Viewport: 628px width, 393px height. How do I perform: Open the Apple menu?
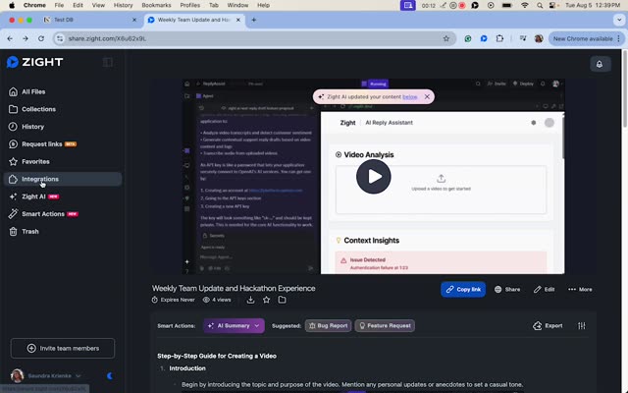point(12,5)
